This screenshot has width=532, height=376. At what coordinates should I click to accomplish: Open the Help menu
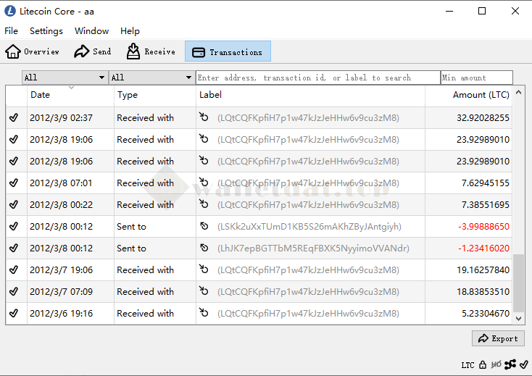pyautogui.click(x=130, y=31)
